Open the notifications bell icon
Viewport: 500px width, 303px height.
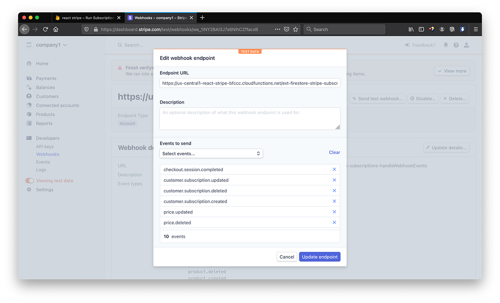click(x=445, y=45)
